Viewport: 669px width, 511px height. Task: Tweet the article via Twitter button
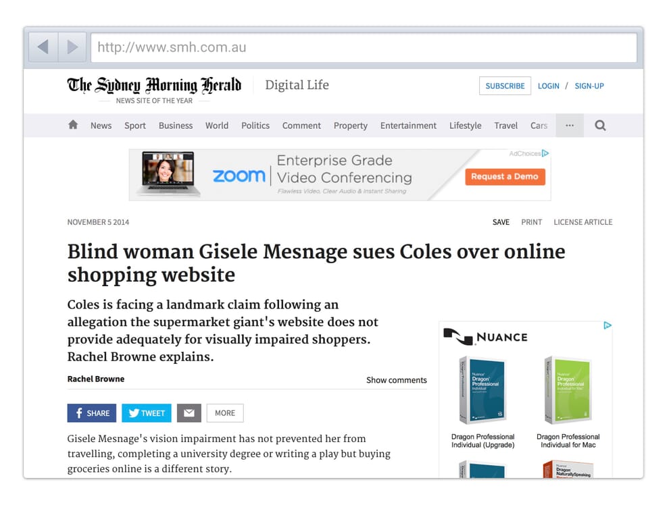click(147, 413)
